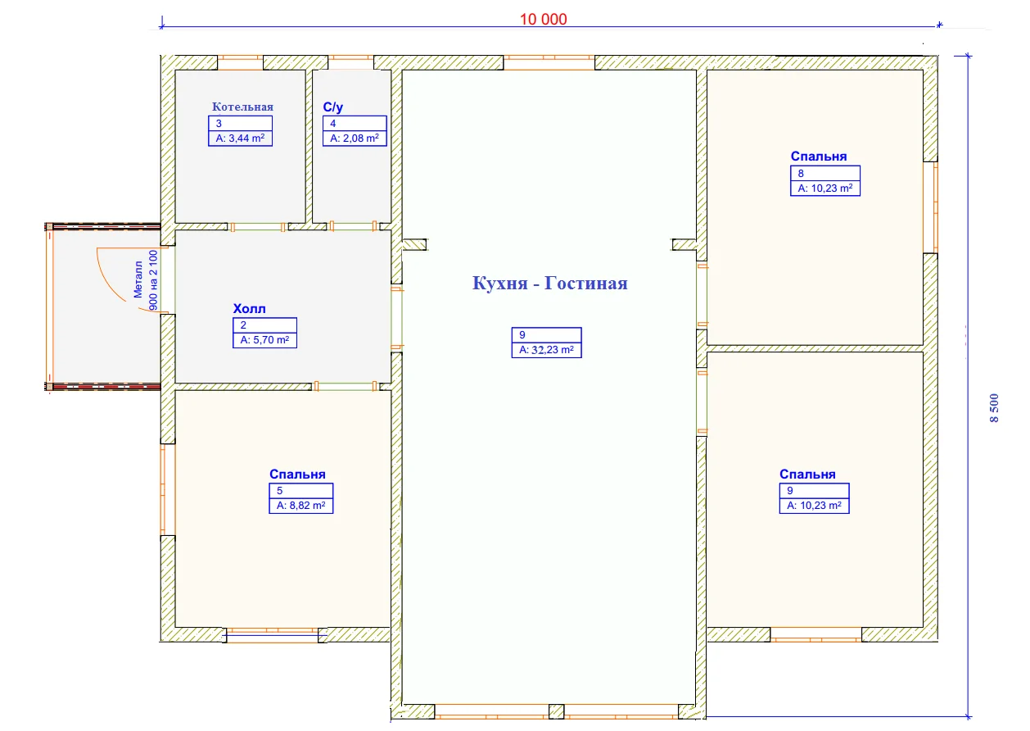Image resolution: width=1030 pixels, height=731 pixels.
Task: Click the room number 5 box
Action: (300, 490)
